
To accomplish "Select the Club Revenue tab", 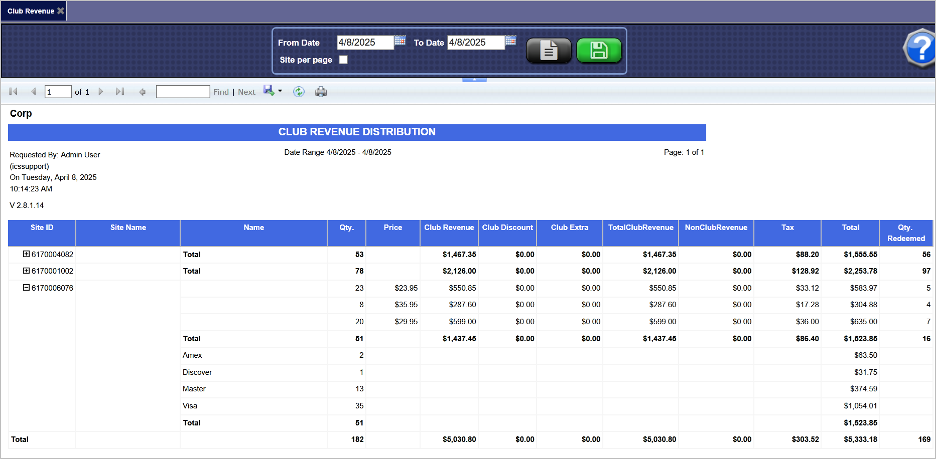I will 31,11.
